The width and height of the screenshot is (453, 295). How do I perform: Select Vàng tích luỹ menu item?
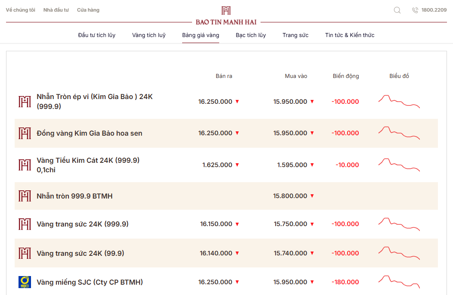click(149, 35)
